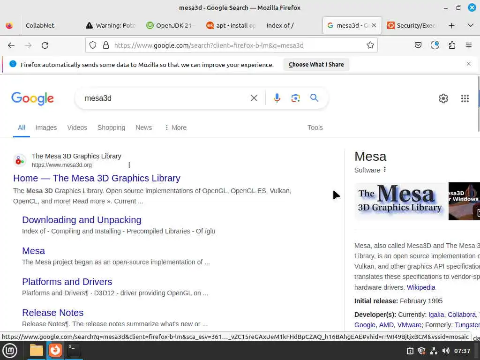Open the clock showing 07:37
480x360 pixels.
(x=462, y=351)
